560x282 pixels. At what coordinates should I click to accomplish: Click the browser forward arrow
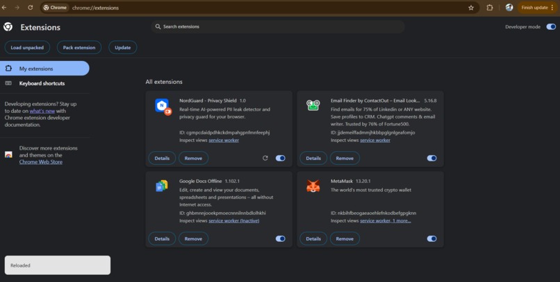[17, 8]
